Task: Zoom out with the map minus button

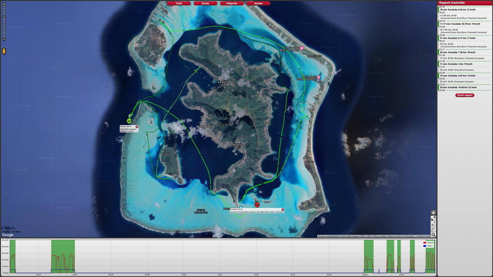Action: pos(4,39)
